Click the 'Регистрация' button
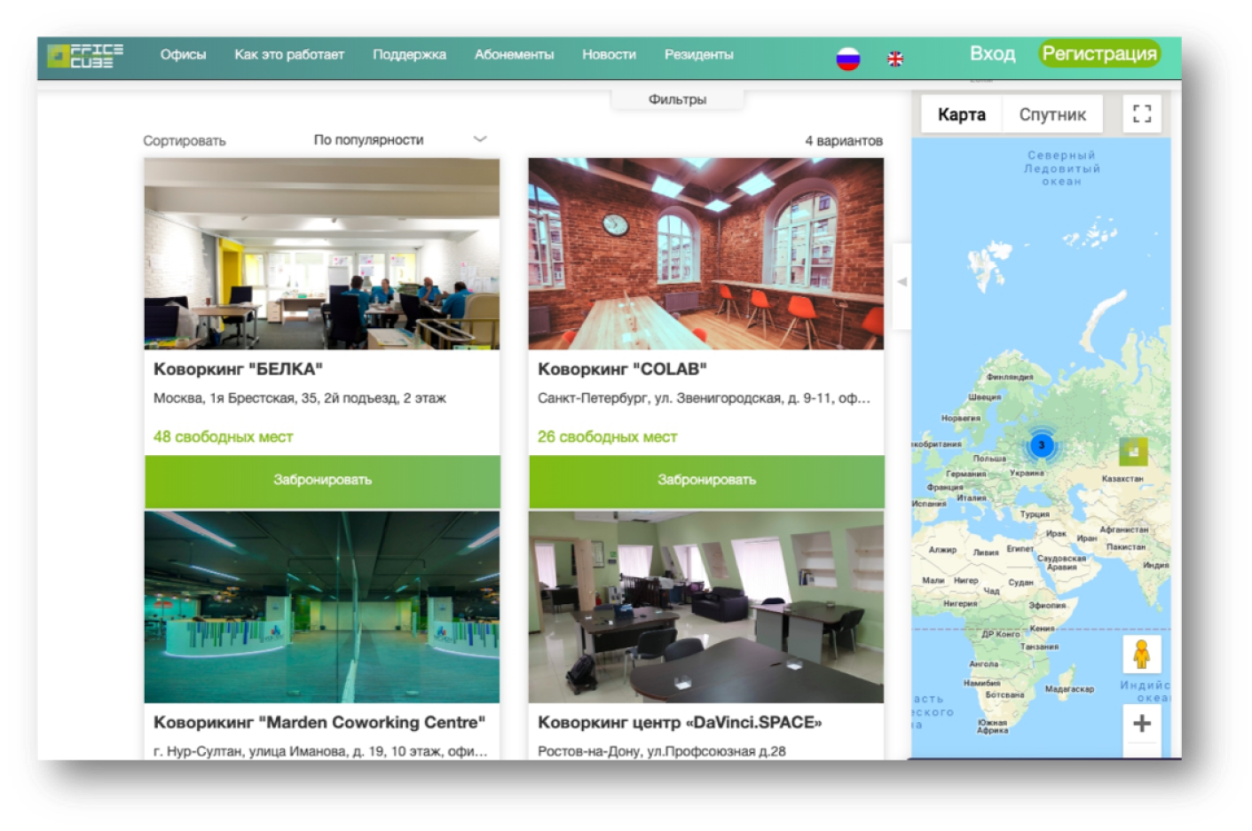This screenshot has width=1252, height=831. pos(1098,54)
